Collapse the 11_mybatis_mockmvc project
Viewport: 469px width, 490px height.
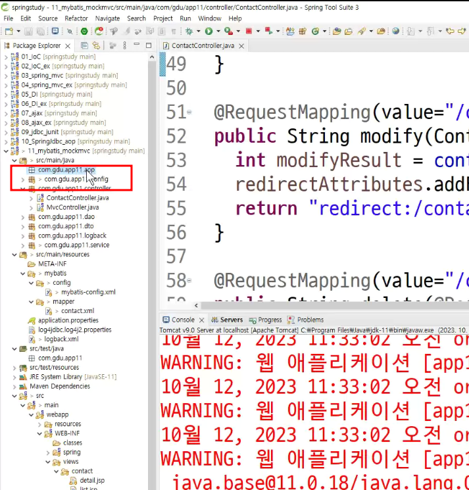coord(6,151)
